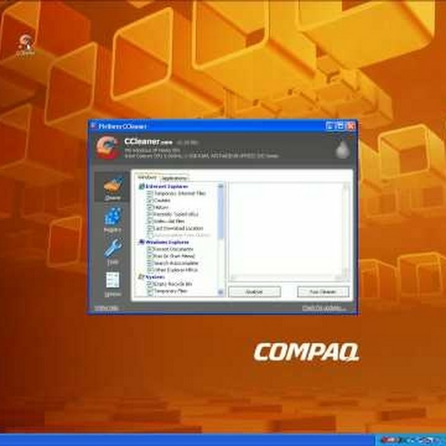Maximize the CCleaner window
This screenshot has width=446, height=446.
point(340,126)
